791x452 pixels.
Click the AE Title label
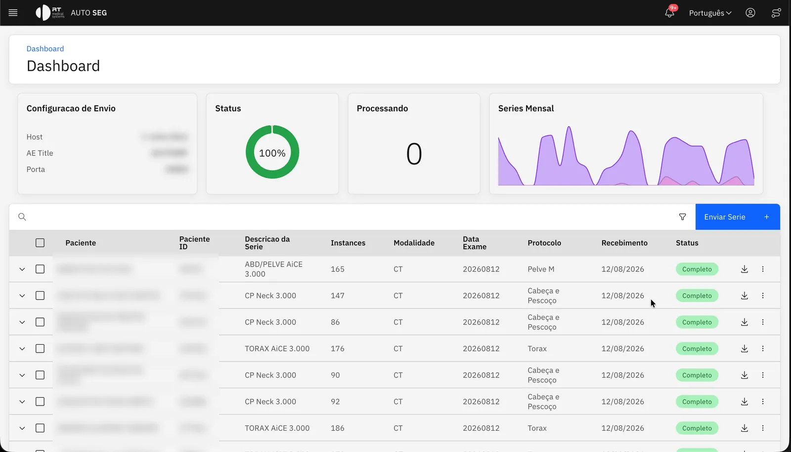[40, 153]
